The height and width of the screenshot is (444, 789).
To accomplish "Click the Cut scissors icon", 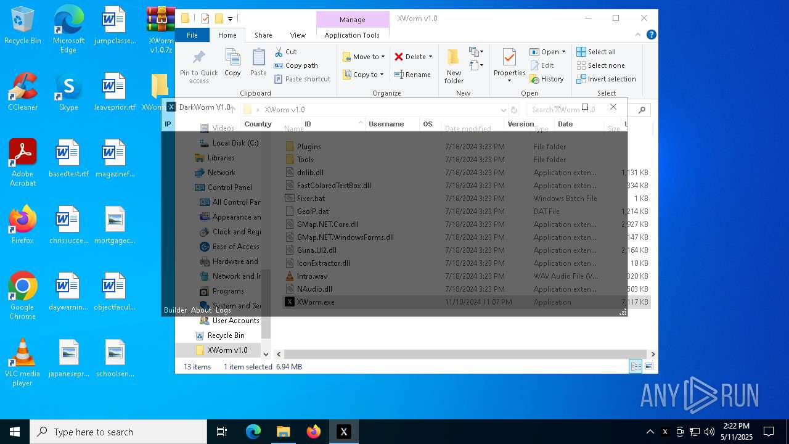I will (279, 52).
